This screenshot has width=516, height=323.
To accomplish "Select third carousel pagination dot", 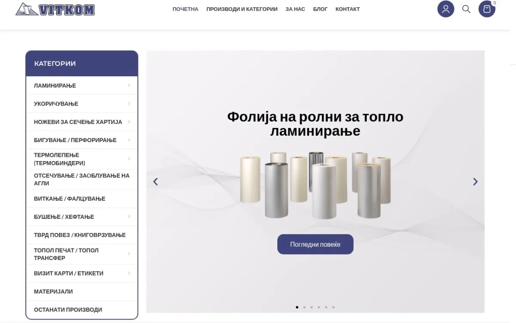I will click(311, 307).
